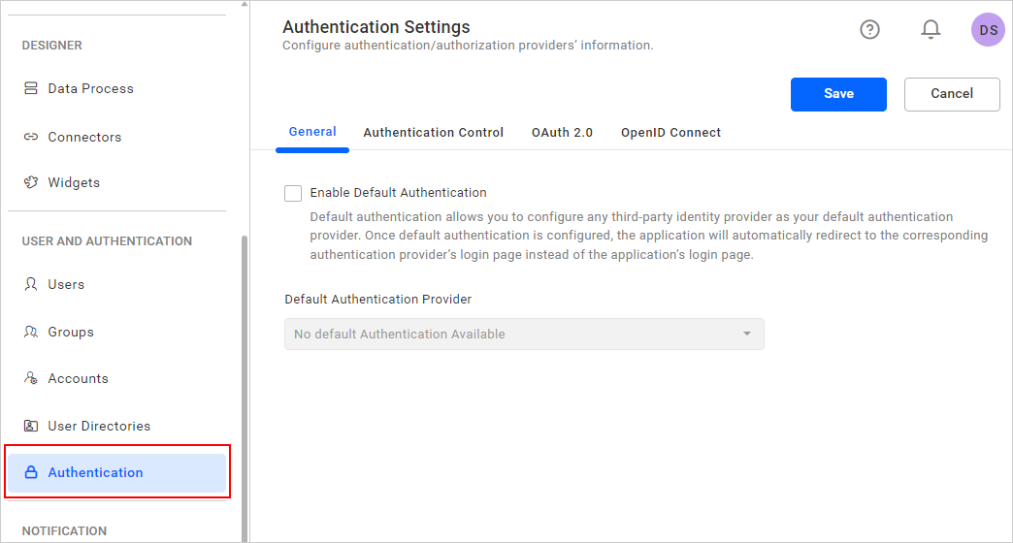
Task: Select Authentication in the sidebar
Action: pos(116,472)
